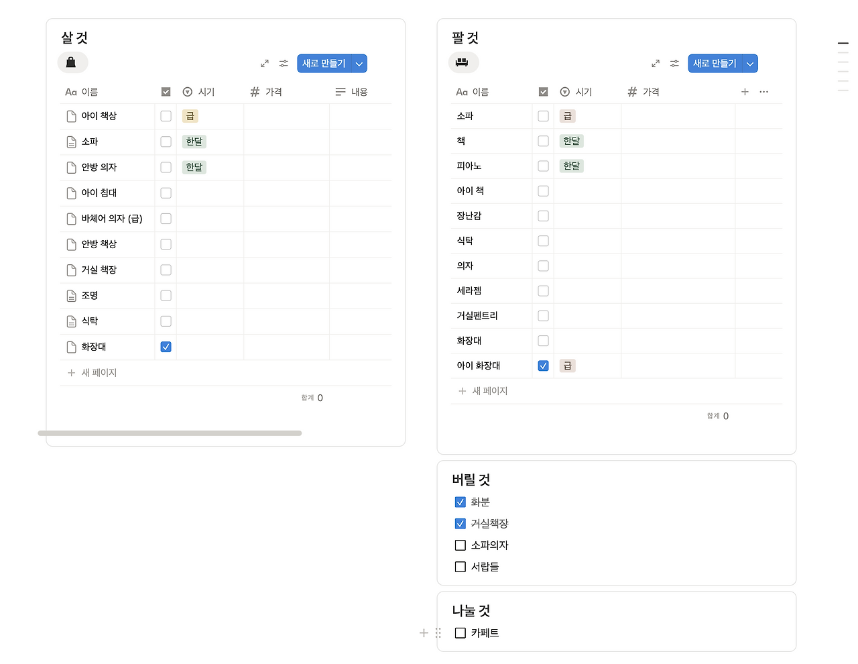Click the shopping bag icon above 살 것 table
The width and height of the screenshot is (858, 664).
tap(72, 62)
